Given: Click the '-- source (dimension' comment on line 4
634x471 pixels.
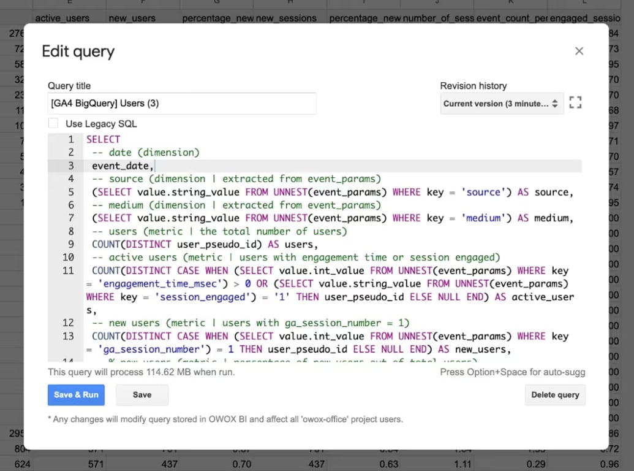Looking at the screenshot, I should pyautogui.click(x=236, y=179).
